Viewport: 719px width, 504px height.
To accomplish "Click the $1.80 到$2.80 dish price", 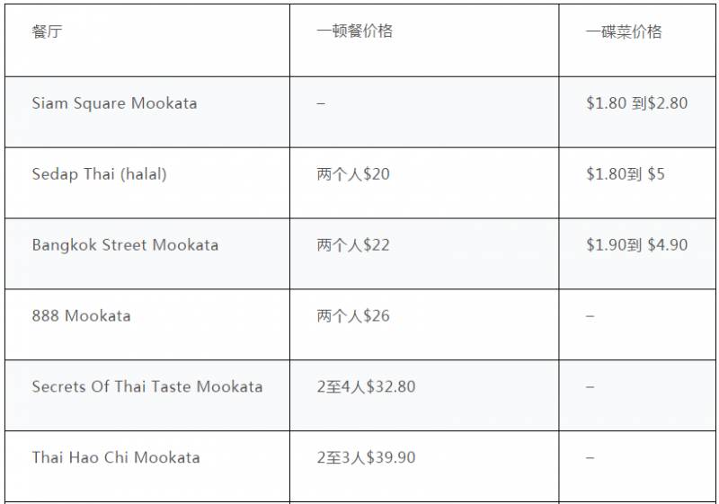I will click(x=636, y=103).
